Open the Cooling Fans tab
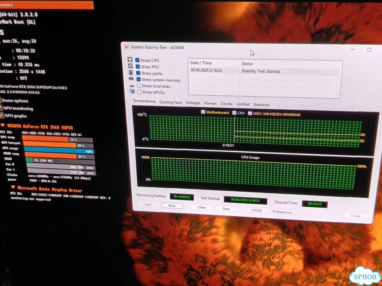The image size is (382, 286). [171, 102]
